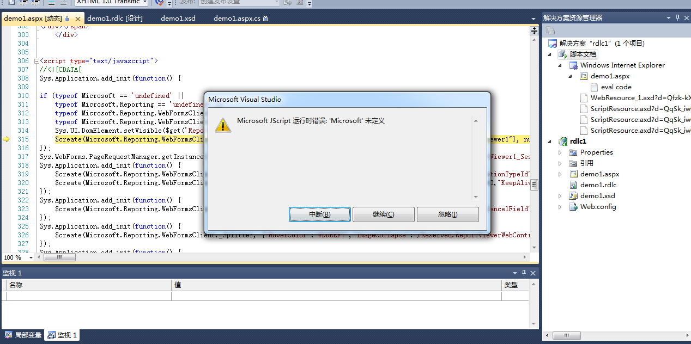
Task: Close the 监视 1 panel
Action: (x=534, y=273)
